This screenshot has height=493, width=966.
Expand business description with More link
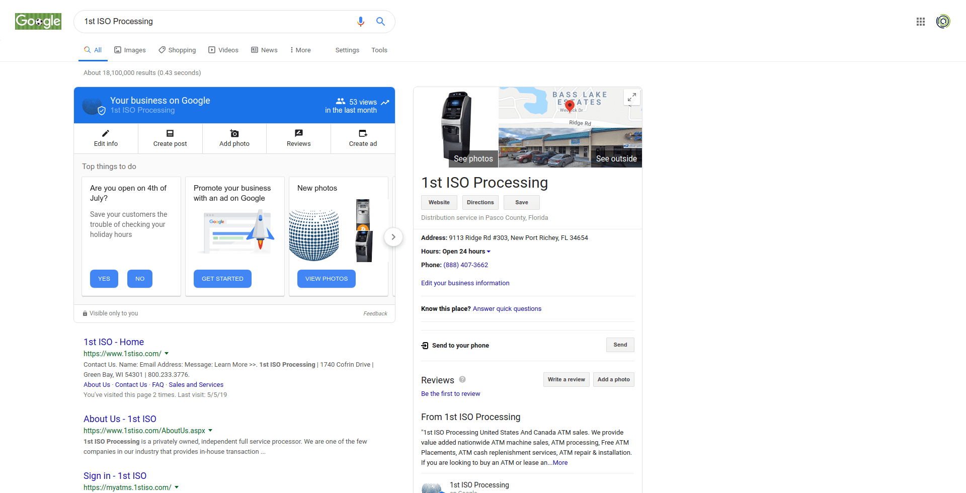pos(560,463)
